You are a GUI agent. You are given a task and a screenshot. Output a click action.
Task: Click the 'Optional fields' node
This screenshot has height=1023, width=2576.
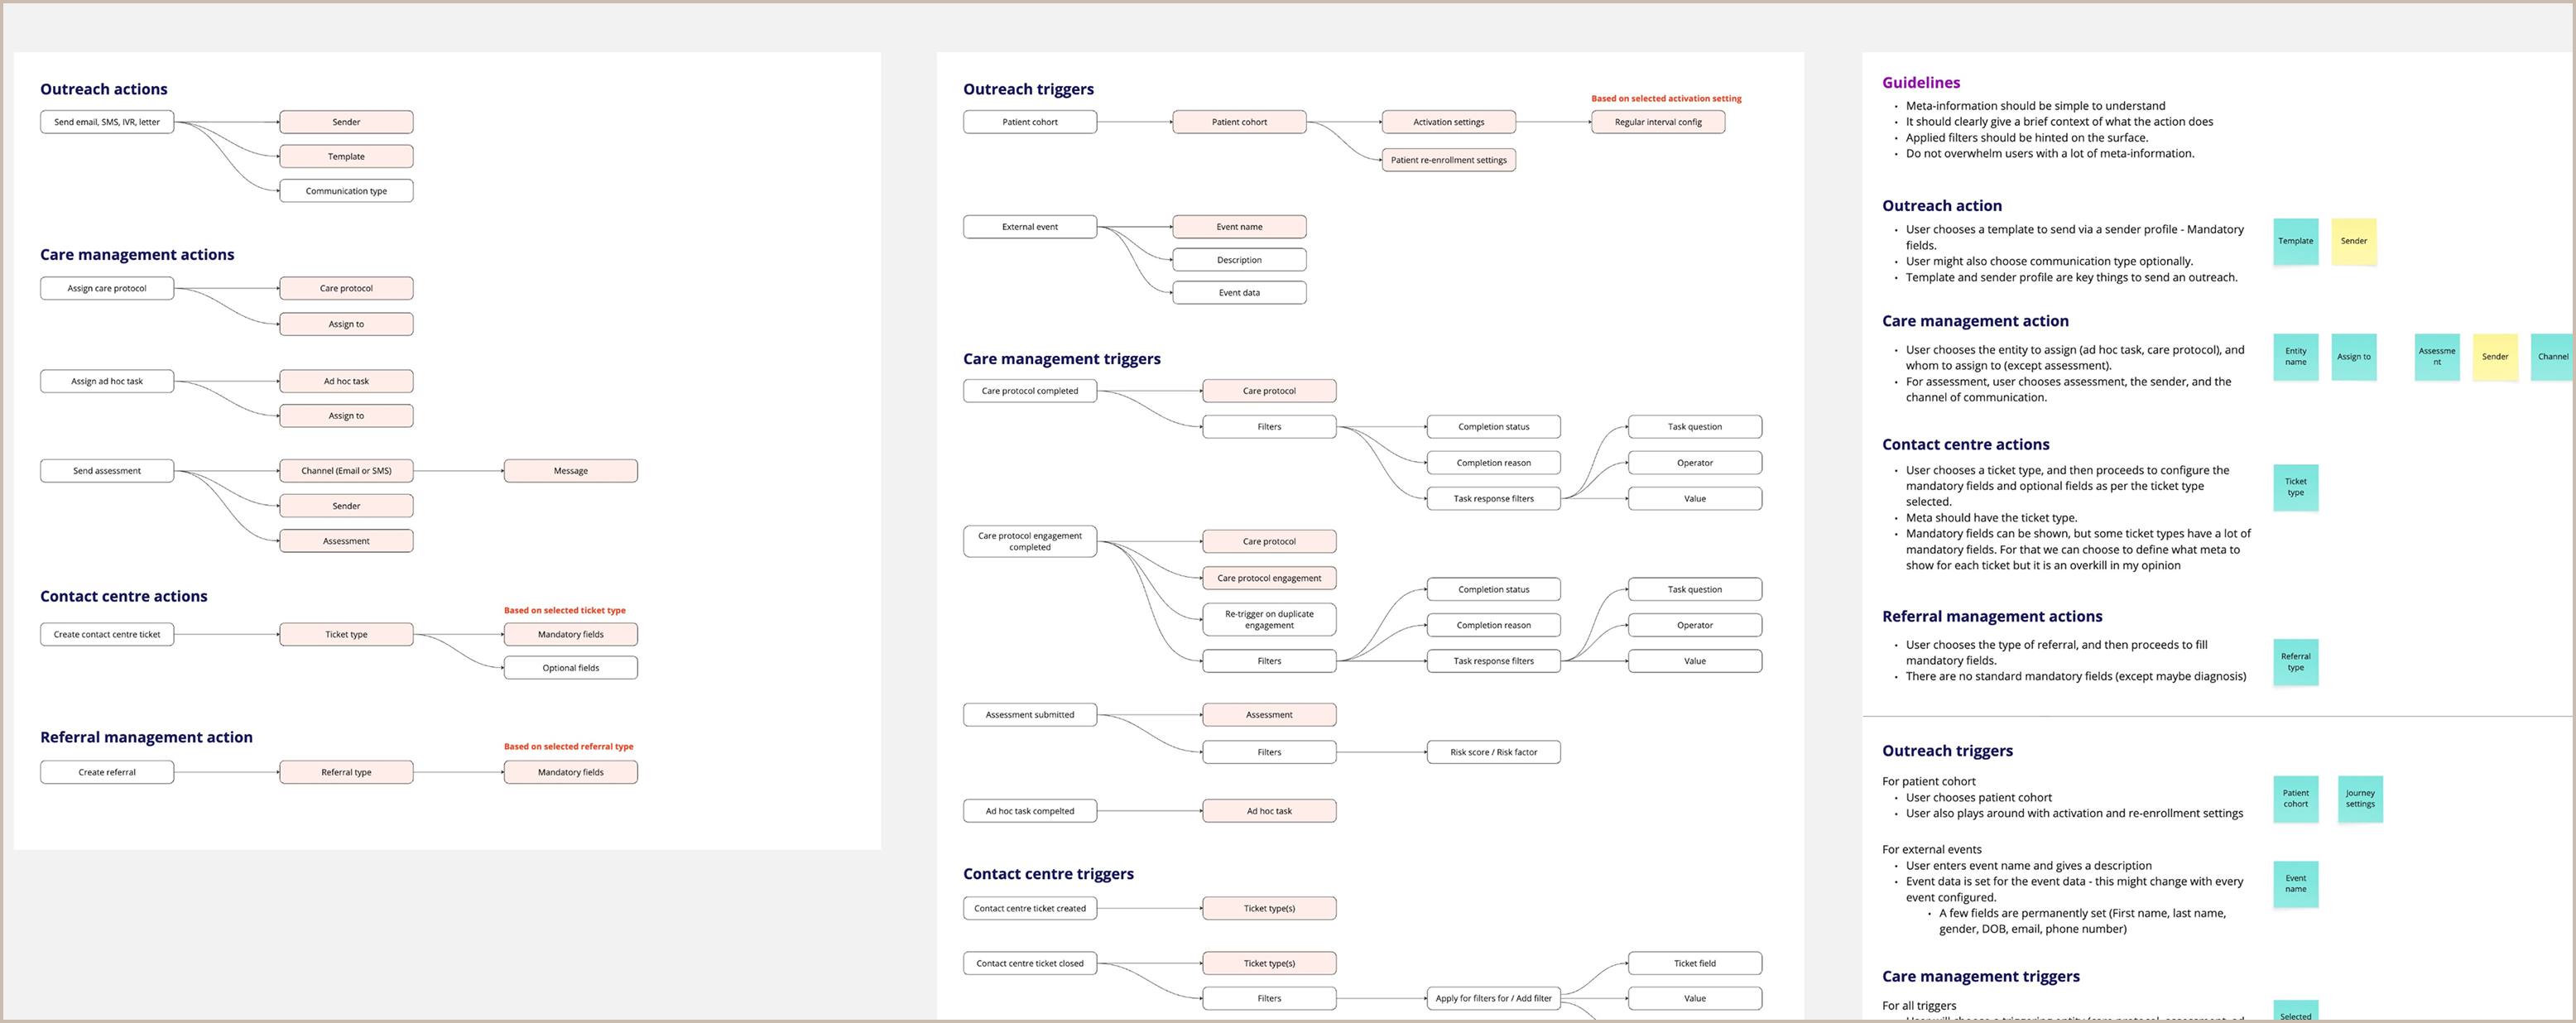pyautogui.click(x=571, y=668)
